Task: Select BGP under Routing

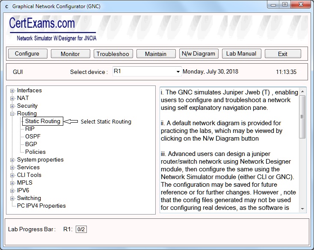Action: pos(31,144)
